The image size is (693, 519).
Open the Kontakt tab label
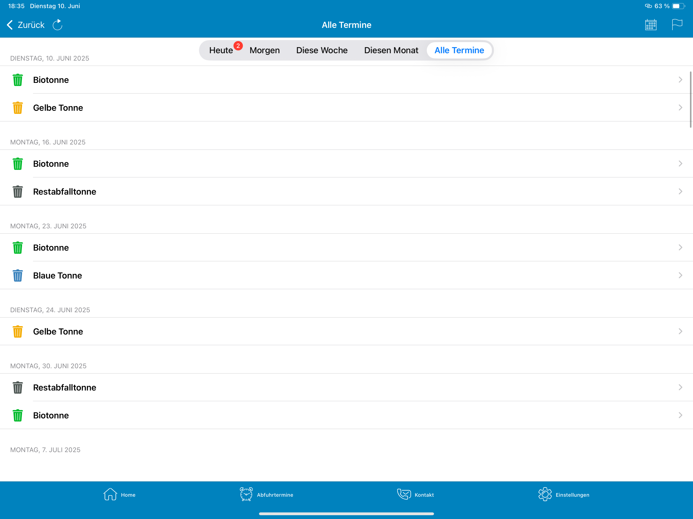click(424, 495)
